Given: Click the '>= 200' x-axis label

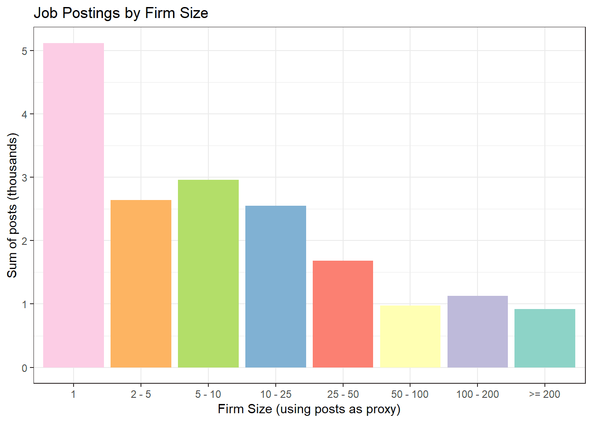Looking at the screenshot, I should 545,394.
